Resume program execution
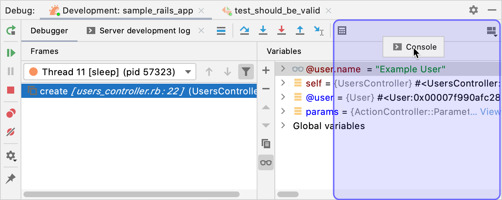Image resolution: width=502 pixels, height=200 pixels. [11, 53]
